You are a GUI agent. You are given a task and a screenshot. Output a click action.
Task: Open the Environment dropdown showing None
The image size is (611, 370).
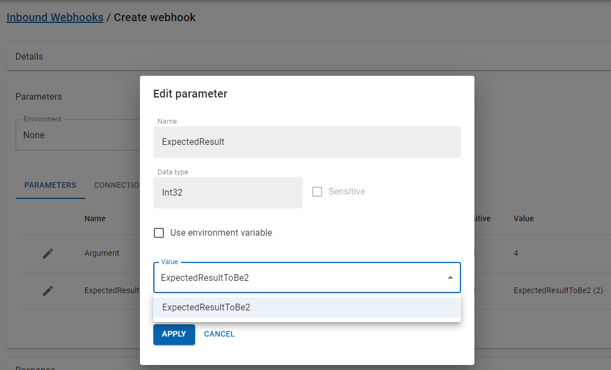[77, 135]
